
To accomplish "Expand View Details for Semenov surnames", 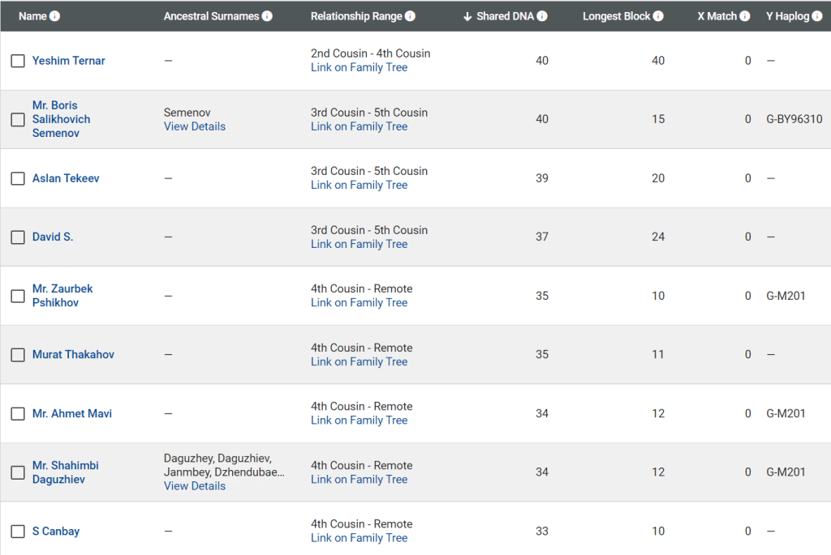I will 195,126.
